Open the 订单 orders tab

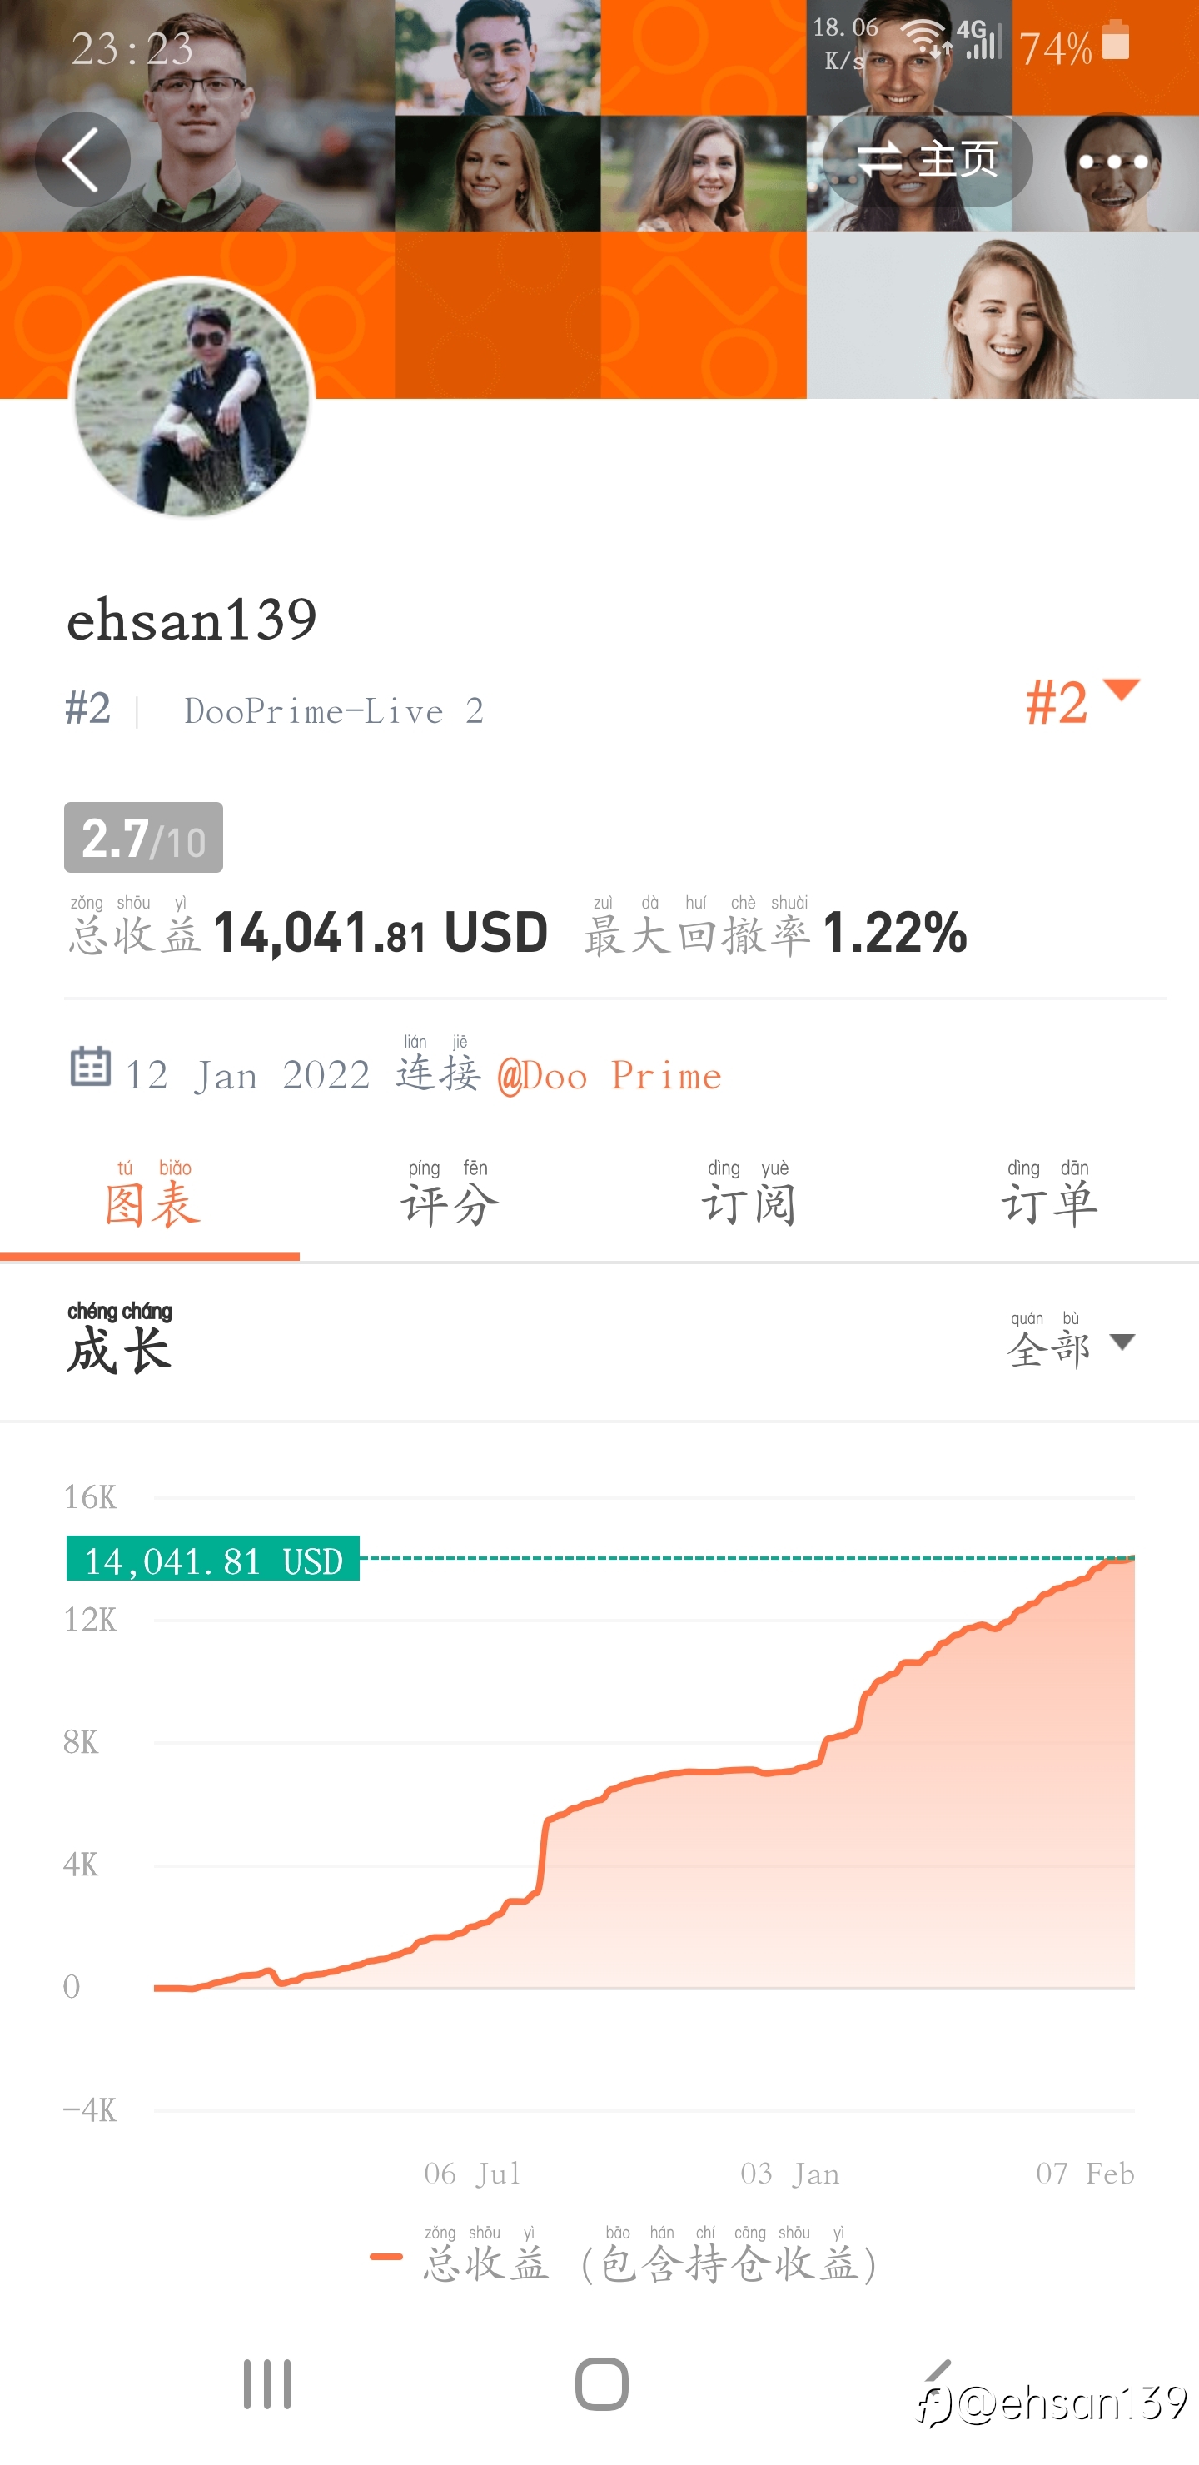[1049, 1194]
